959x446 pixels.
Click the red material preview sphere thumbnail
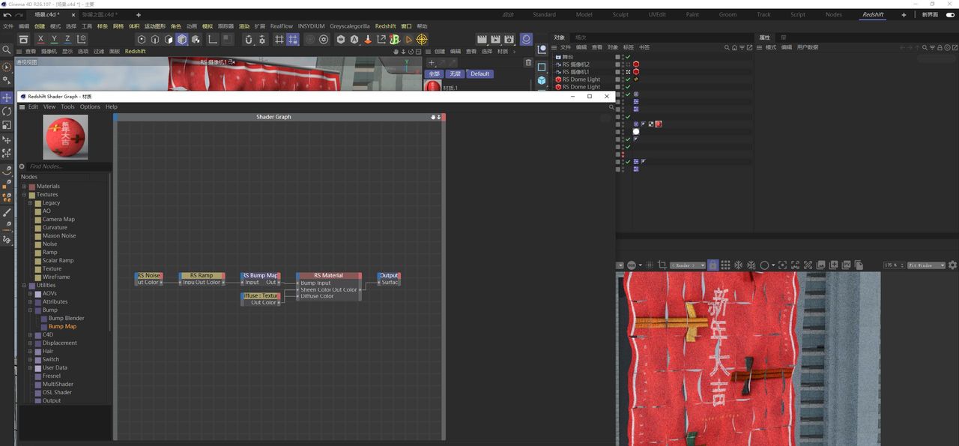(65, 136)
